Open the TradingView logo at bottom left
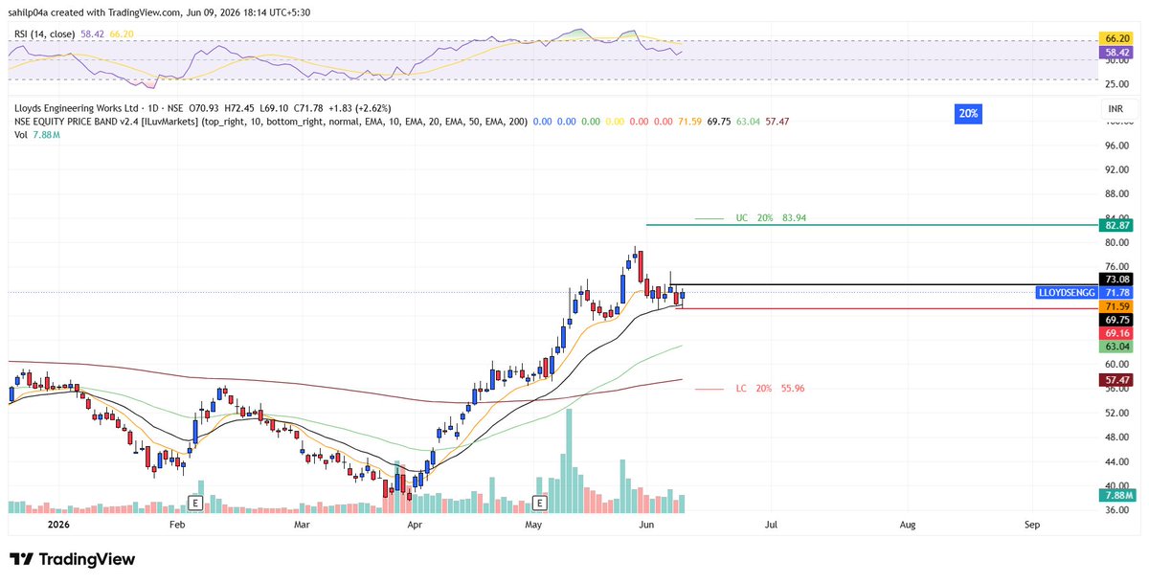This screenshot has width=1149, height=583. click(72, 559)
